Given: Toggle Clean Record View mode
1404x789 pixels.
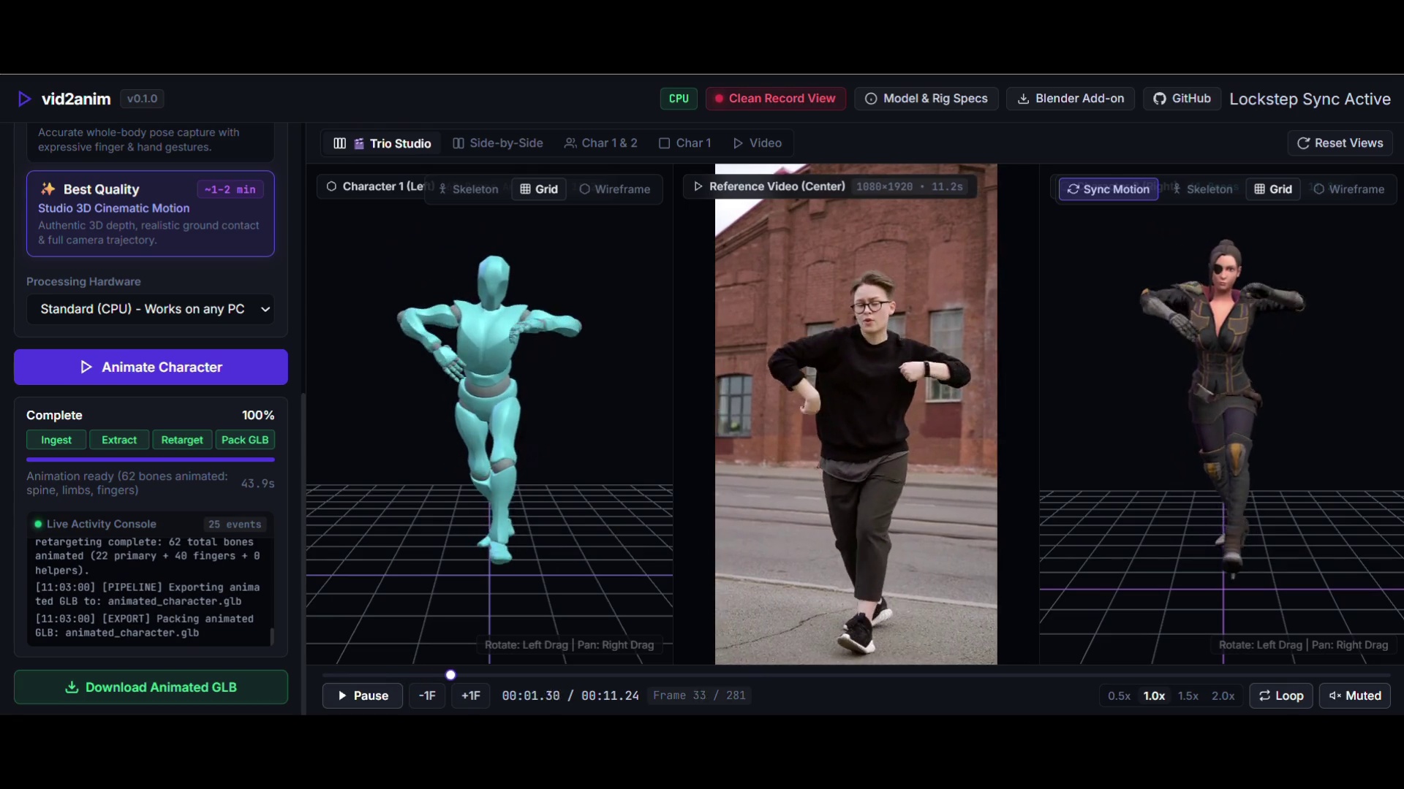Looking at the screenshot, I should pos(775,99).
